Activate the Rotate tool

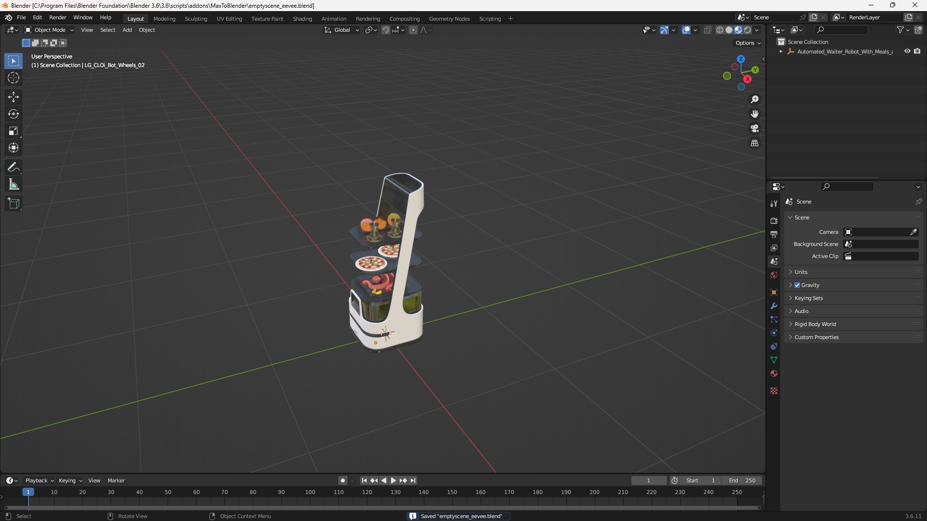click(14, 114)
